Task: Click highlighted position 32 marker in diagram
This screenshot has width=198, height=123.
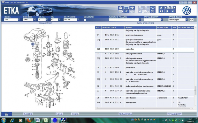Action: click(33, 44)
